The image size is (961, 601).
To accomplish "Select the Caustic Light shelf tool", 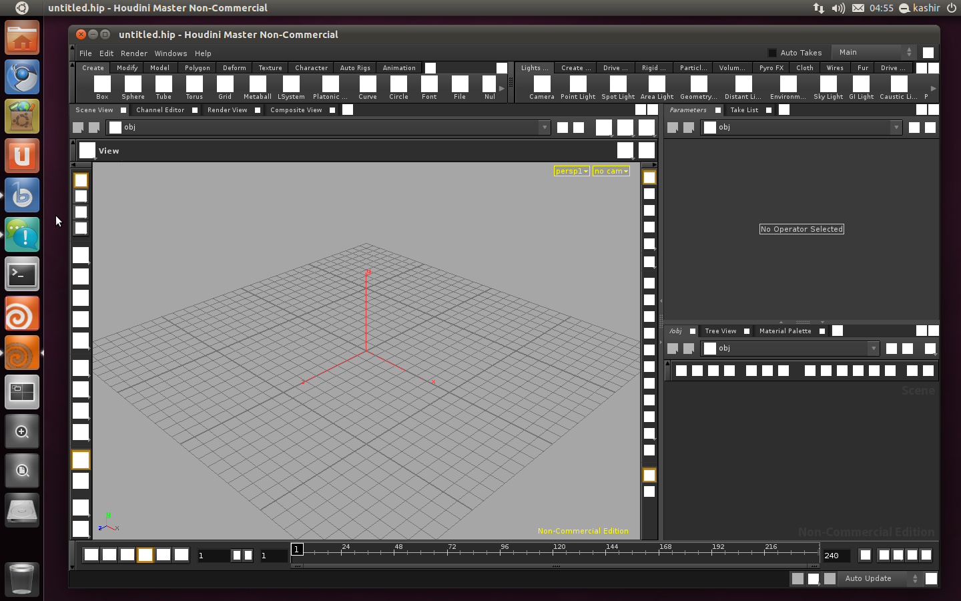I will (899, 87).
